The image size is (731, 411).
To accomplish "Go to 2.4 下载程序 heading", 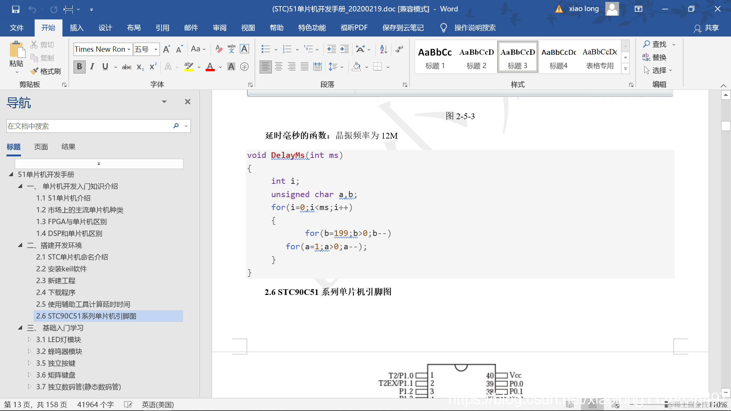I will pyautogui.click(x=56, y=292).
